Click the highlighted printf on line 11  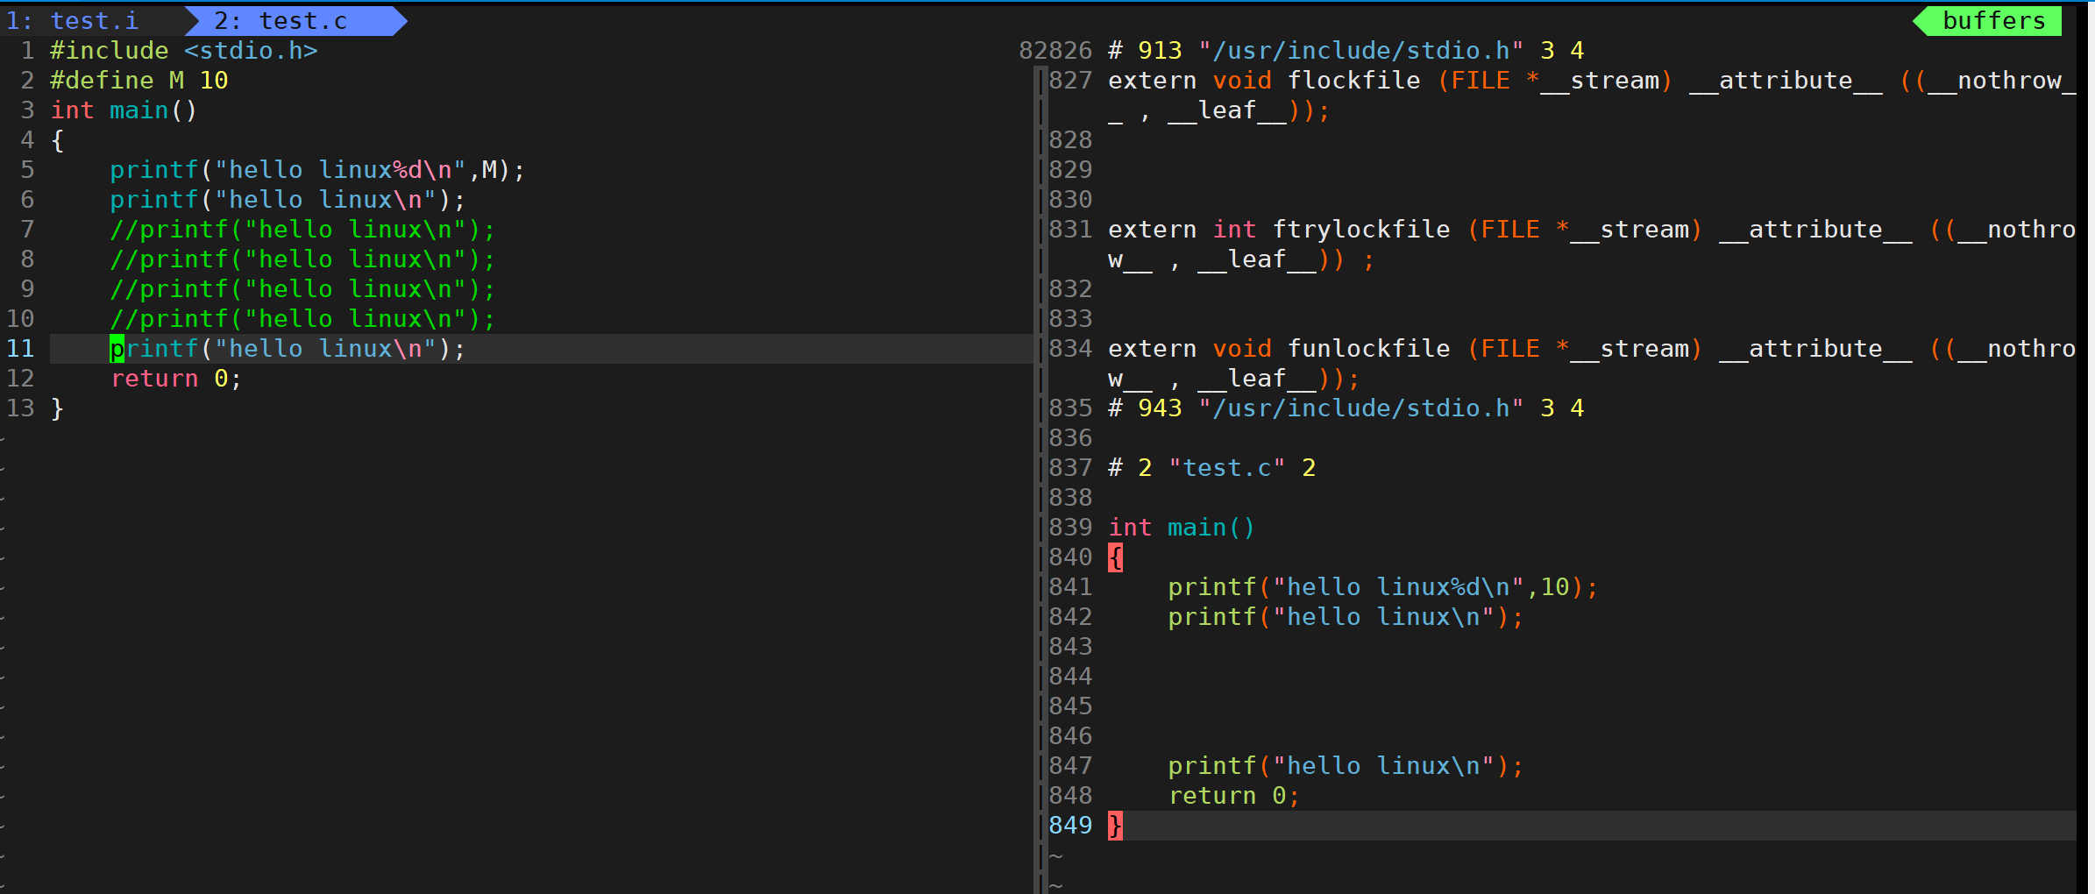pyautogui.click(x=288, y=349)
